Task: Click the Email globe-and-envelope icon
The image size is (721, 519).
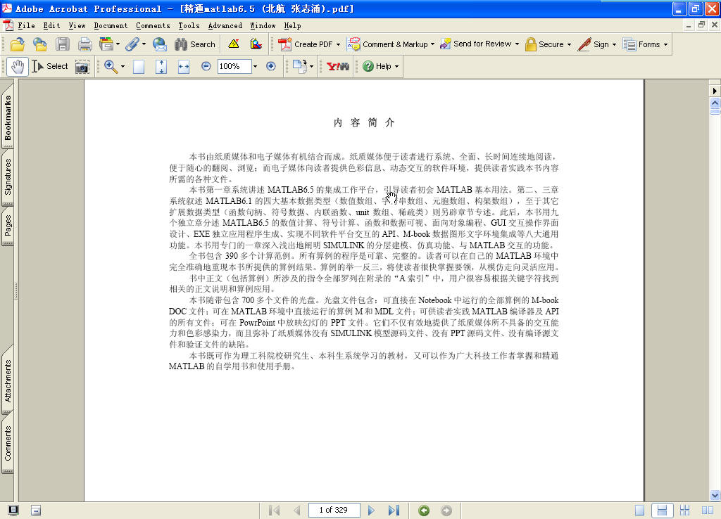Action: pyautogui.click(x=160, y=44)
